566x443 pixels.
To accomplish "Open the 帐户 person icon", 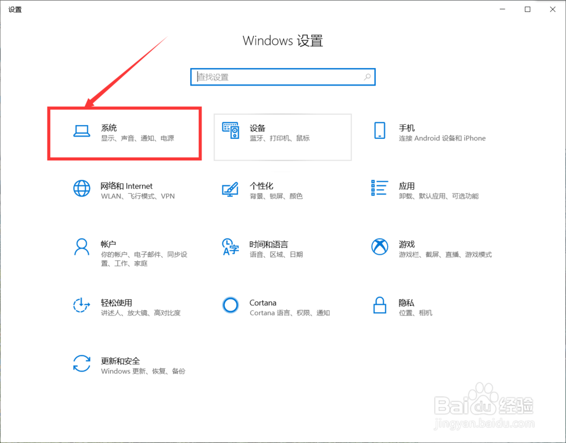I will click(x=82, y=247).
